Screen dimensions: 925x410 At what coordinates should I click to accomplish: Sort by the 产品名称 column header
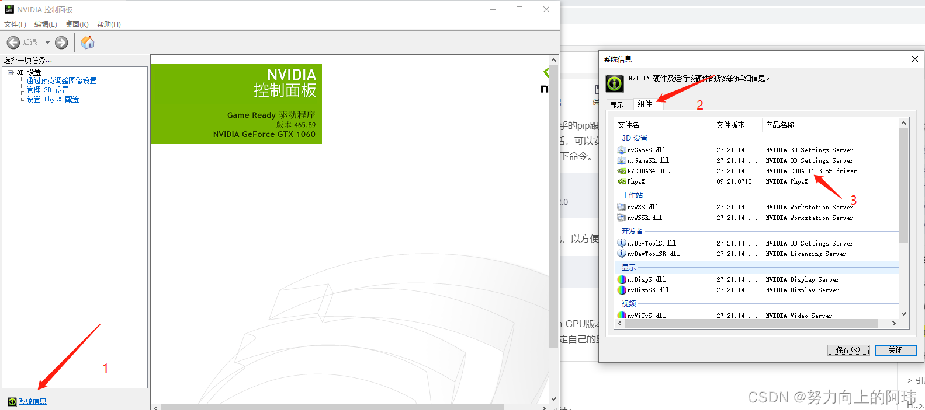pos(830,125)
